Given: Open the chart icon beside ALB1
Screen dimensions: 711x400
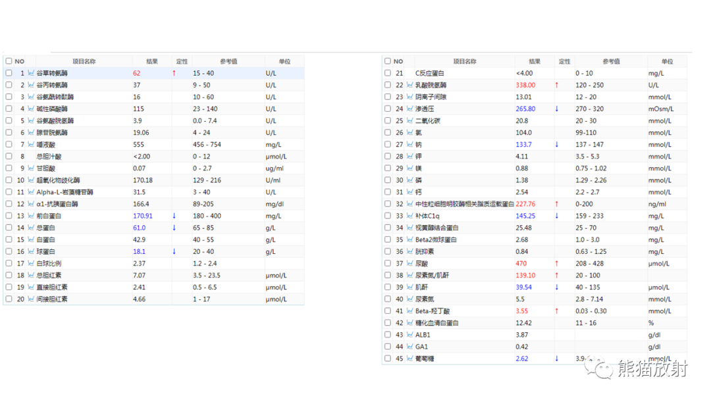Looking at the screenshot, I should pos(410,335).
